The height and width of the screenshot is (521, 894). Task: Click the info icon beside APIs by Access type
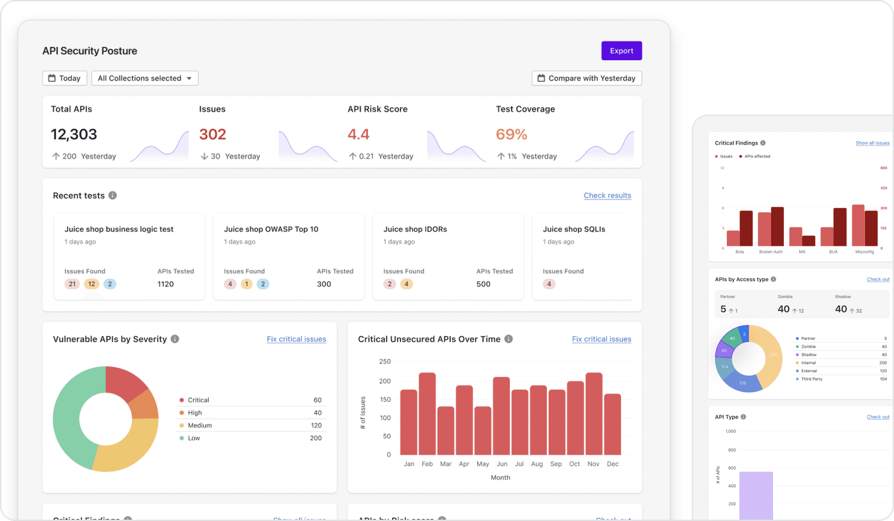click(x=774, y=279)
